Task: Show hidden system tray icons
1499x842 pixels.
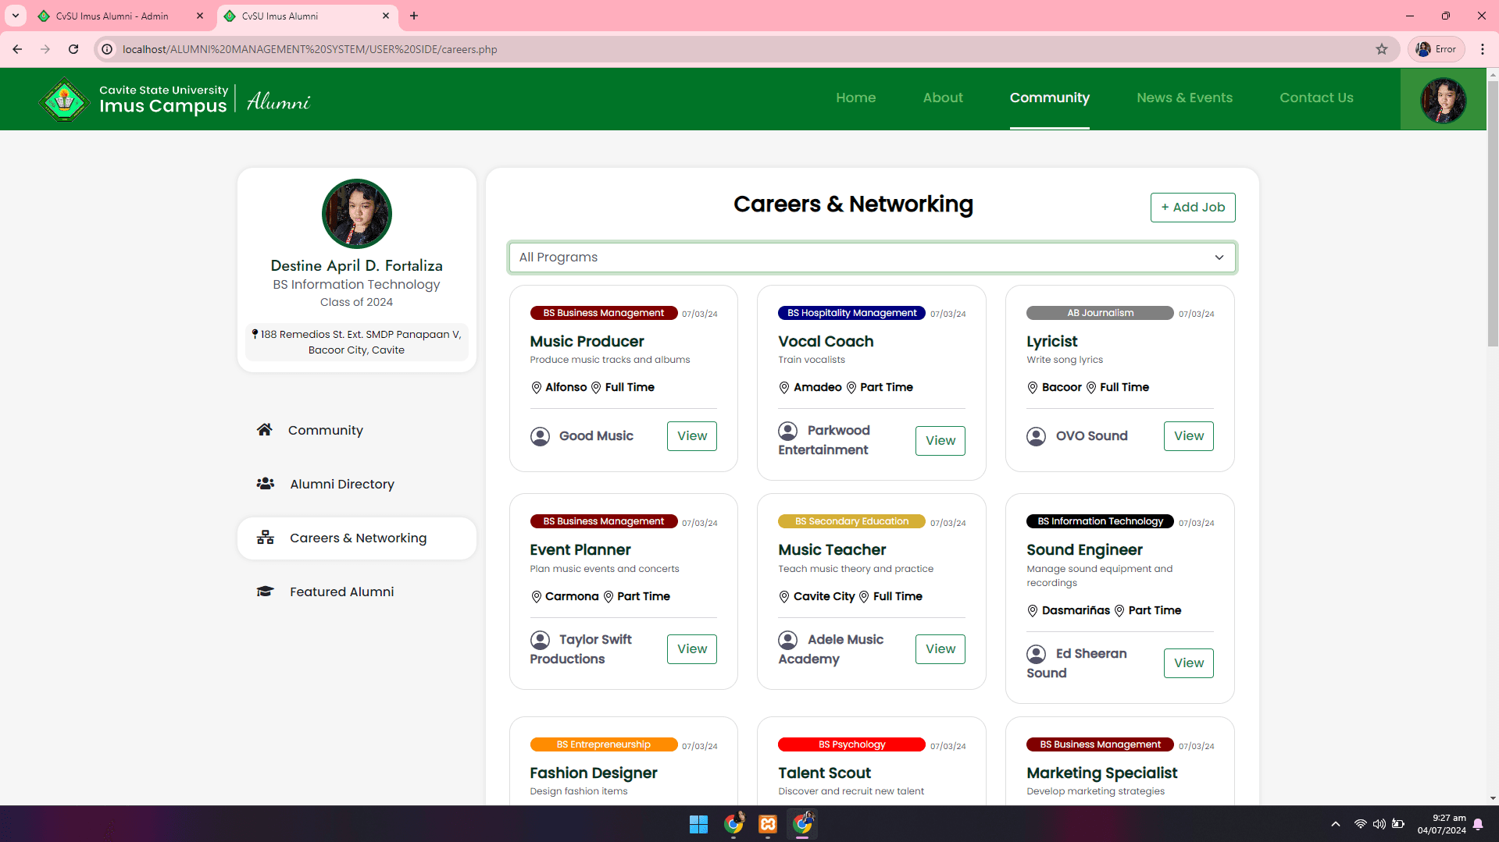Action: tap(1336, 824)
